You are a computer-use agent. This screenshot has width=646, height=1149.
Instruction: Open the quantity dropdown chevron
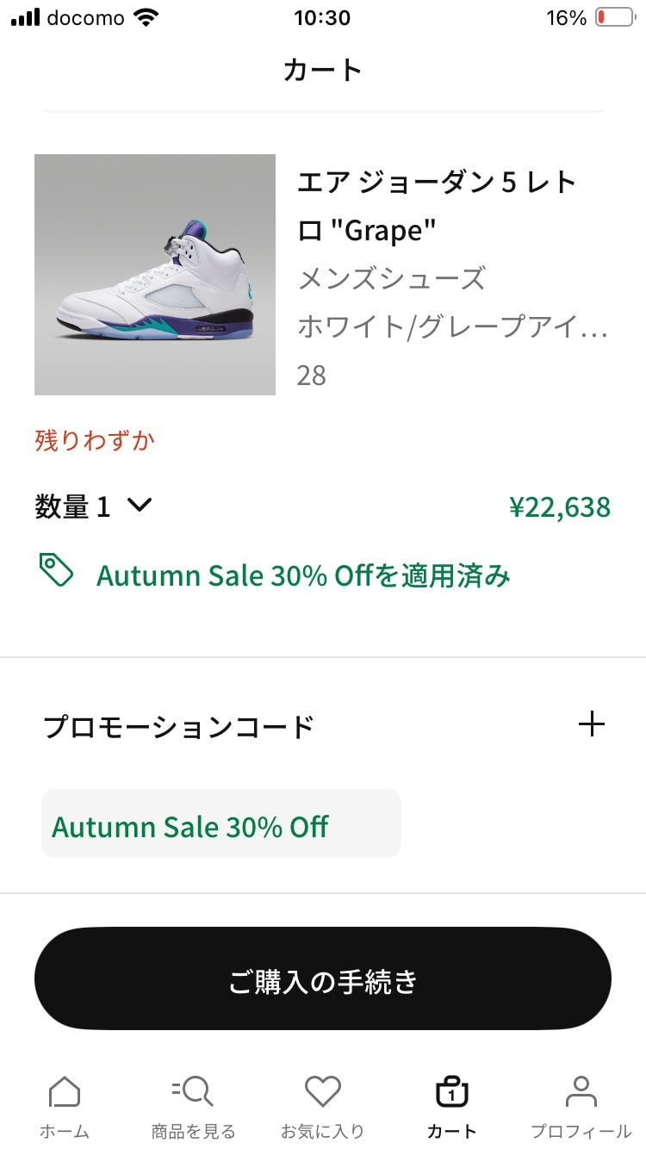click(x=139, y=506)
